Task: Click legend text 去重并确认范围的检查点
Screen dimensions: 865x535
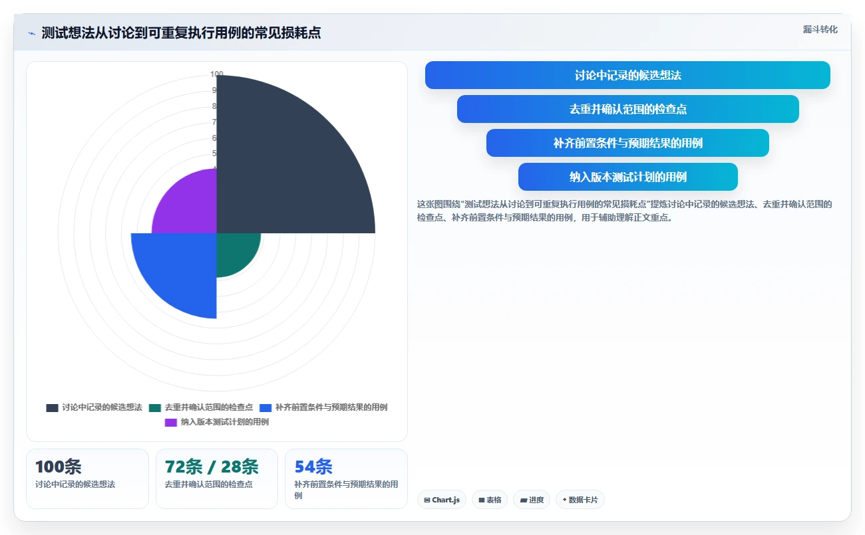Action: click(209, 407)
